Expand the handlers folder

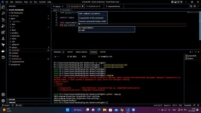pos(15,33)
